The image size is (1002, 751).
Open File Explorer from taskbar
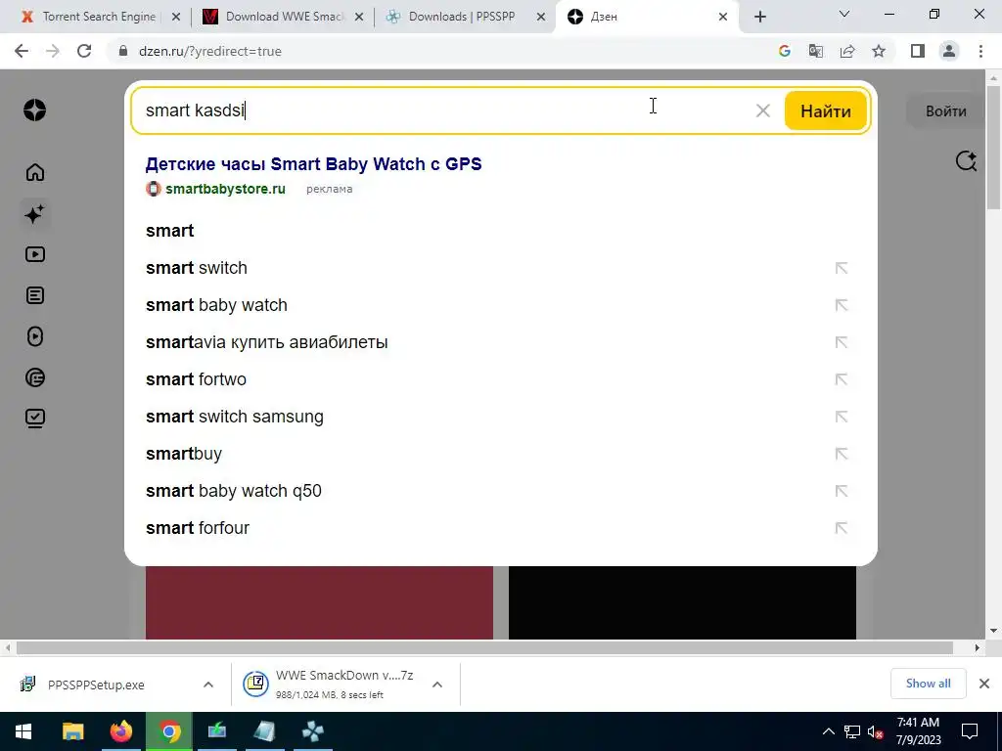(x=72, y=731)
